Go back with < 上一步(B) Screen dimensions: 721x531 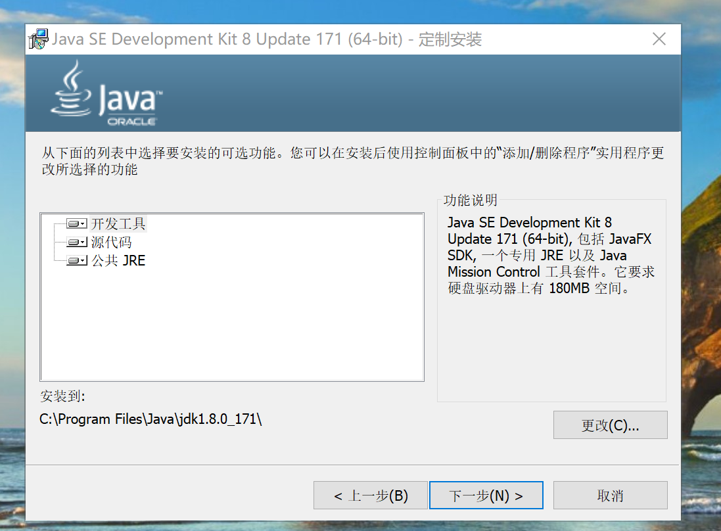[x=371, y=496]
